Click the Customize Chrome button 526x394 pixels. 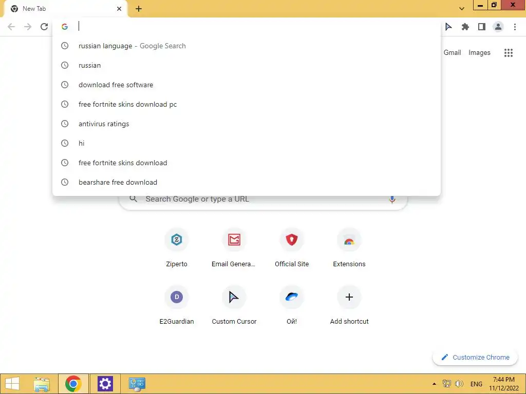(475, 357)
